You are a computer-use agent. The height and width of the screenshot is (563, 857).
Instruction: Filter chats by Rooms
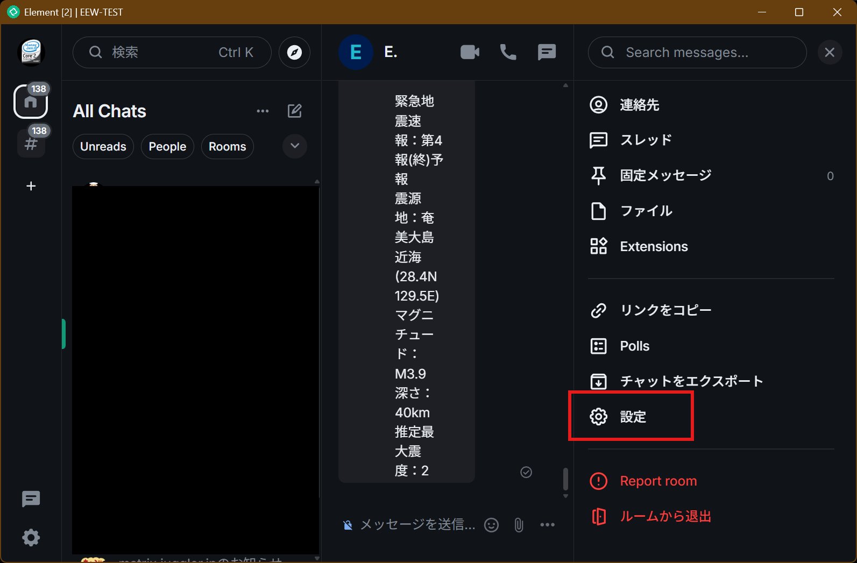click(x=228, y=147)
